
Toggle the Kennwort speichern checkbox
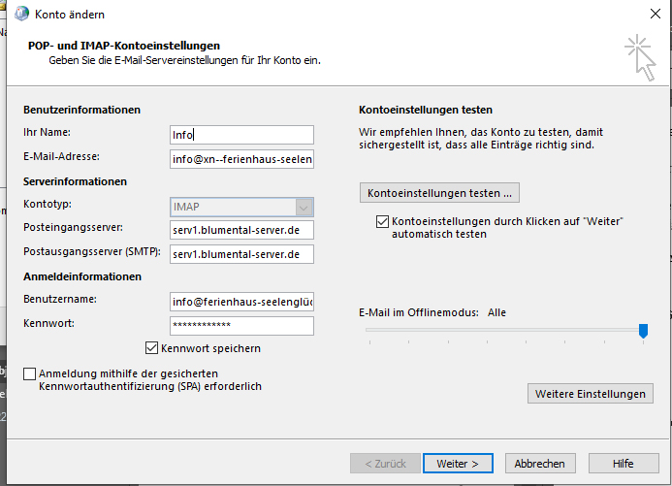pos(151,348)
